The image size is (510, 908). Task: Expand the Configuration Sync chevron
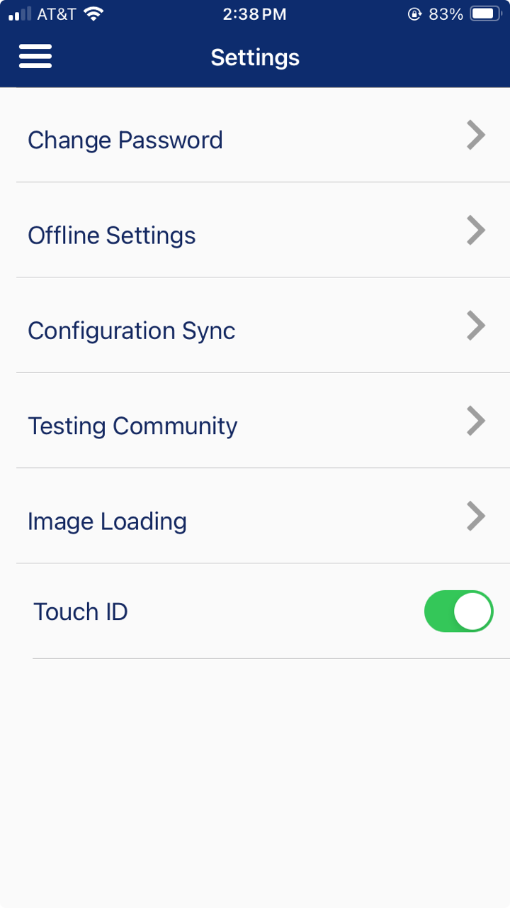click(x=476, y=326)
